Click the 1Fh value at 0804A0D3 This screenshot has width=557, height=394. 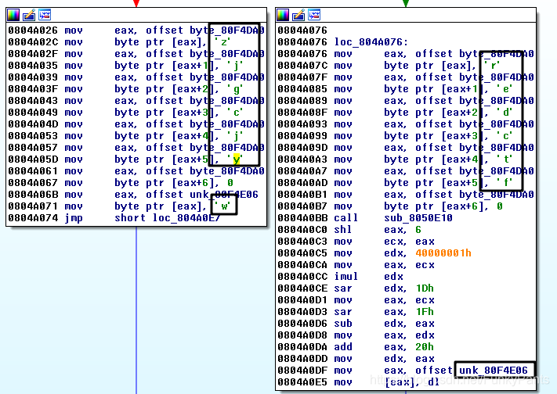click(x=425, y=311)
